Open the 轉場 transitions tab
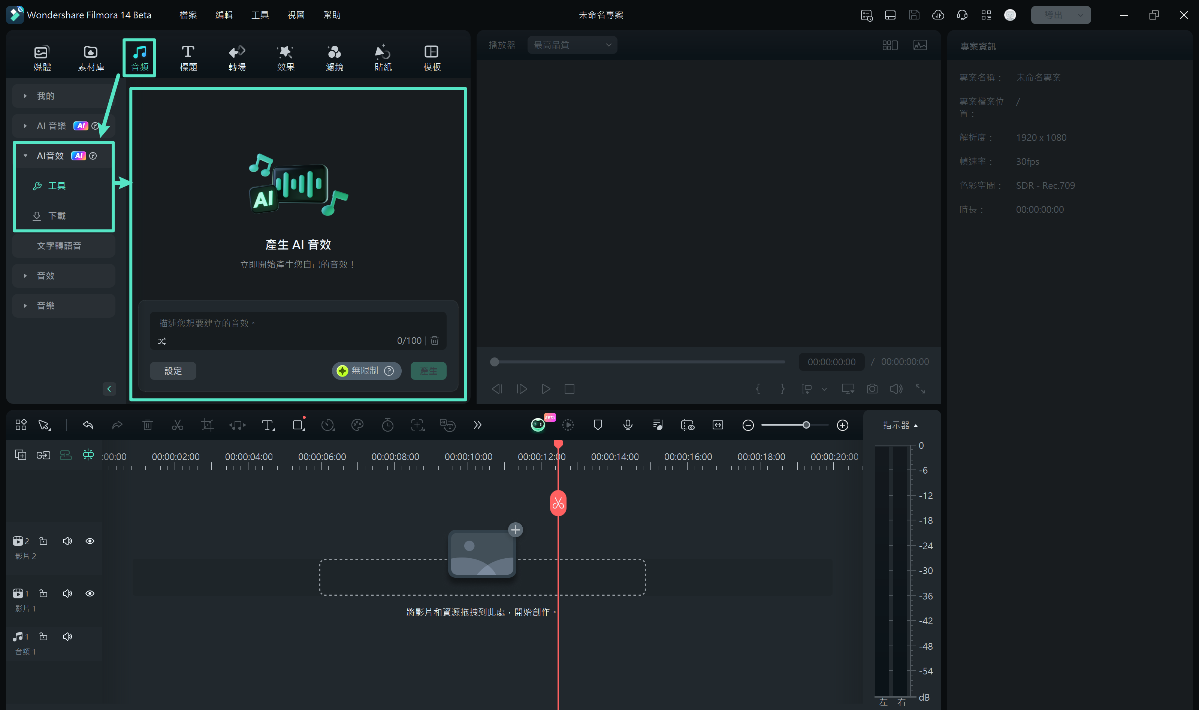Viewport: 1199px width, 710px height. pos(237,58)
